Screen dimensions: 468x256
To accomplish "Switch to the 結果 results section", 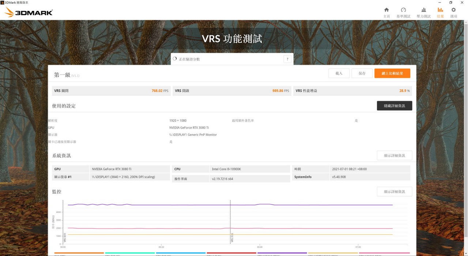I will (x=440, y=12).
